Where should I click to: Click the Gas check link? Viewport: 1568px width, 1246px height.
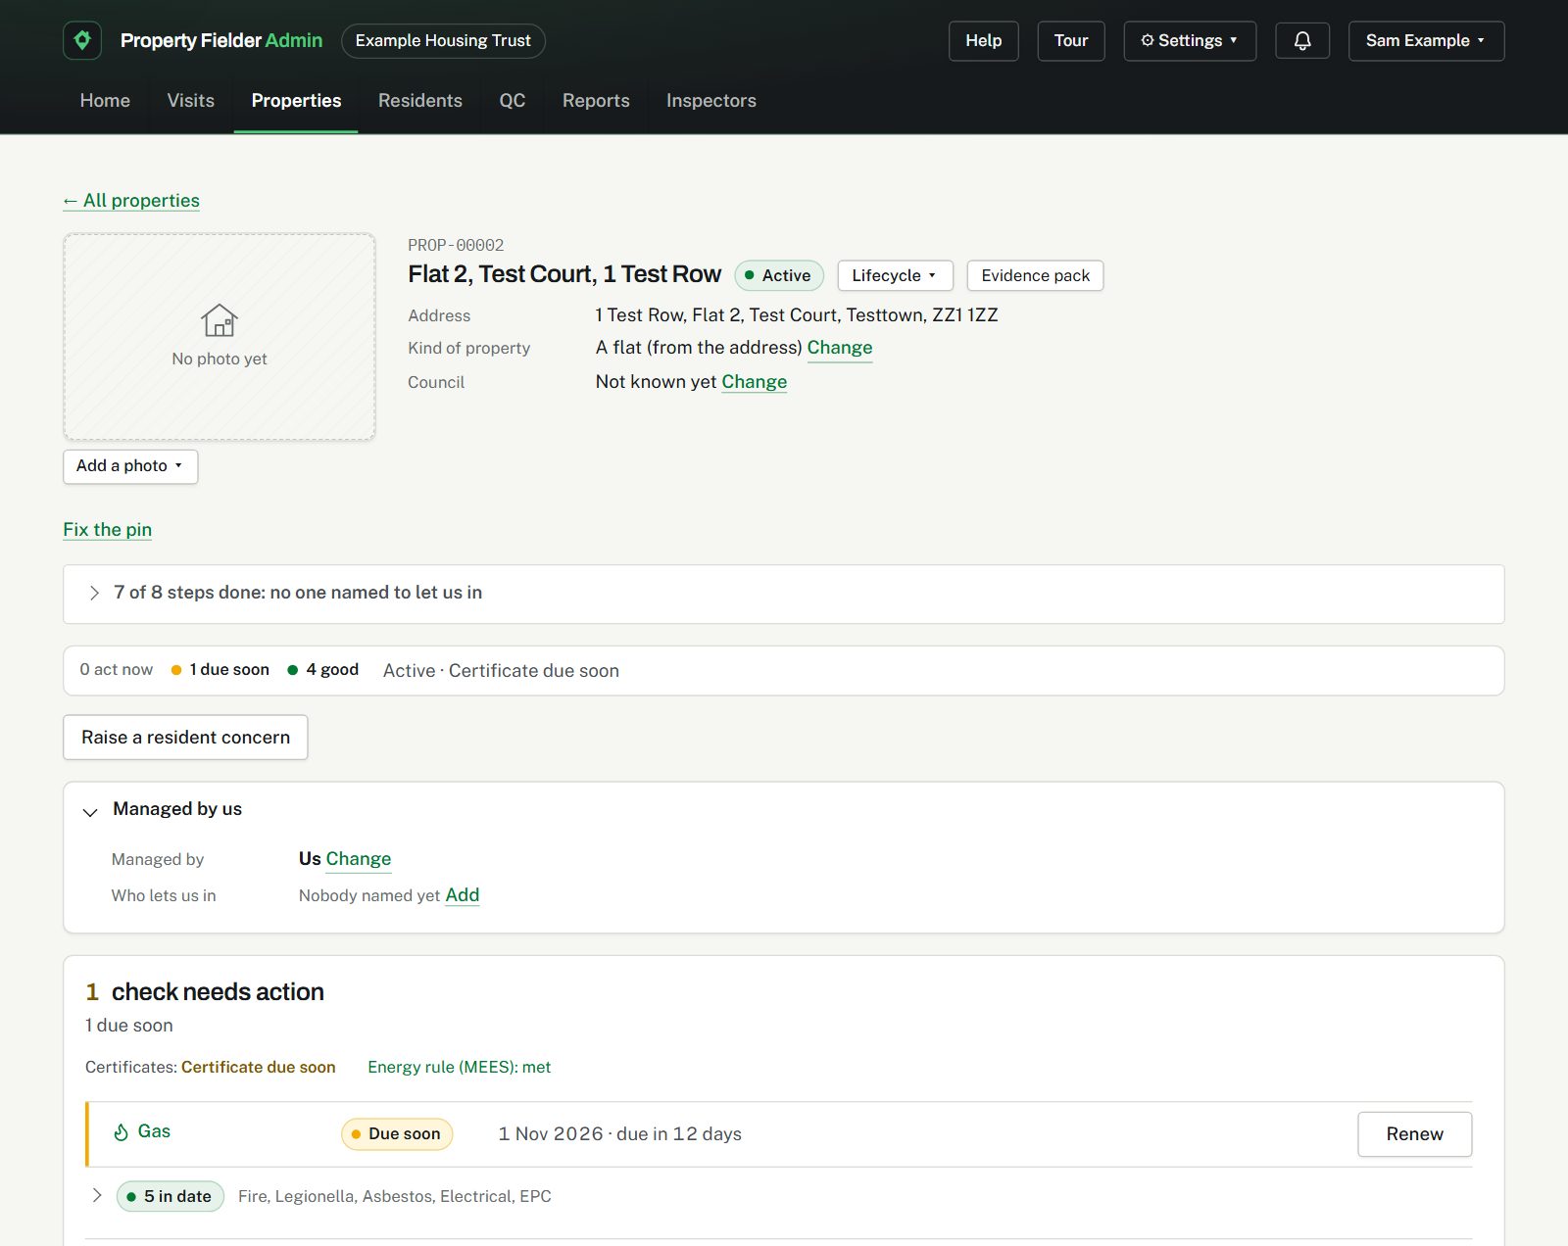tap(154, 1131)
